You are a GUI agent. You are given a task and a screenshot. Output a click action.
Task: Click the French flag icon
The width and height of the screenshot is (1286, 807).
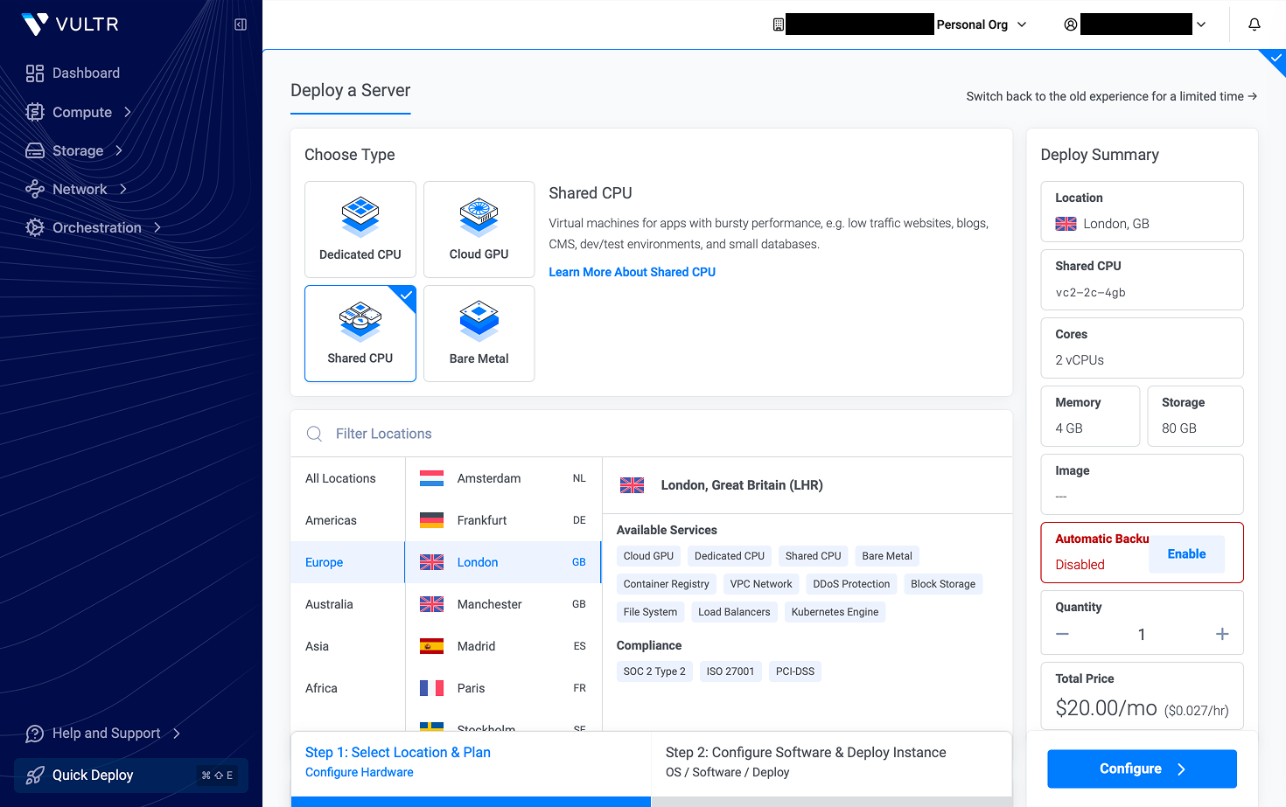[431, 688]
